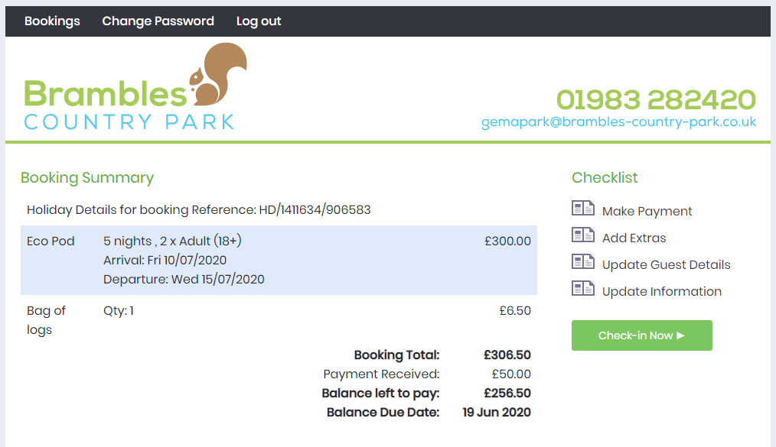This screenshot has height=447, width=776.
Task: Click the 01983 282420 phone number
Action: 656,100
